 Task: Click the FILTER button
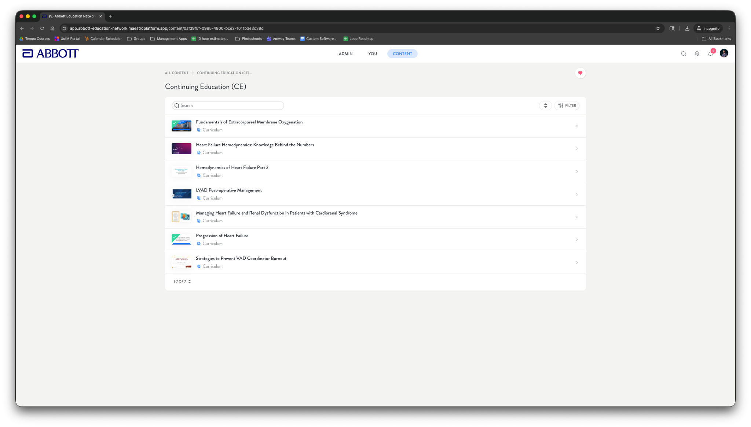[x=567, y=105]
